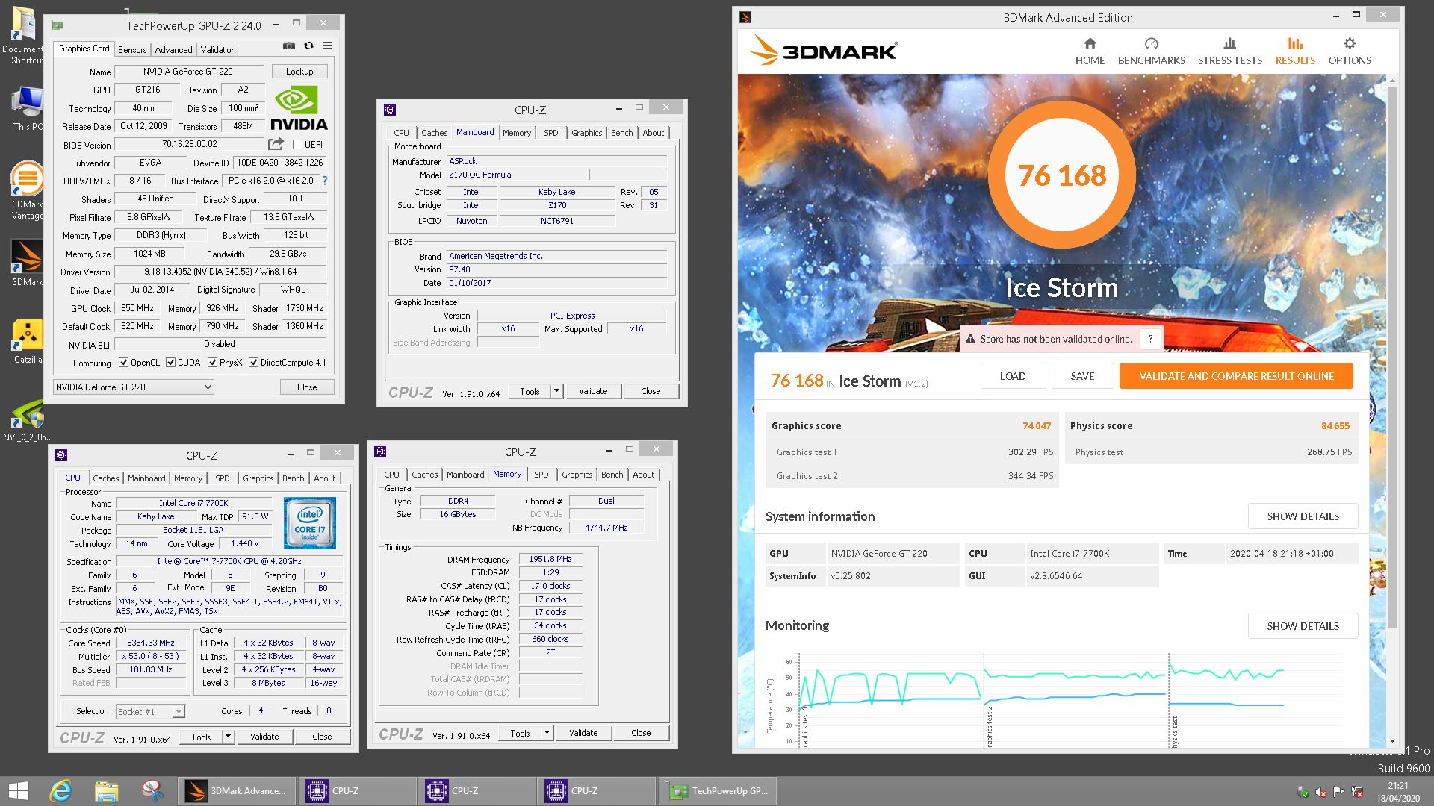The height and width of the screenshot is (806, 1434).
Task: Toggle the OpenCL checkbox
Action: pos(124,363)
